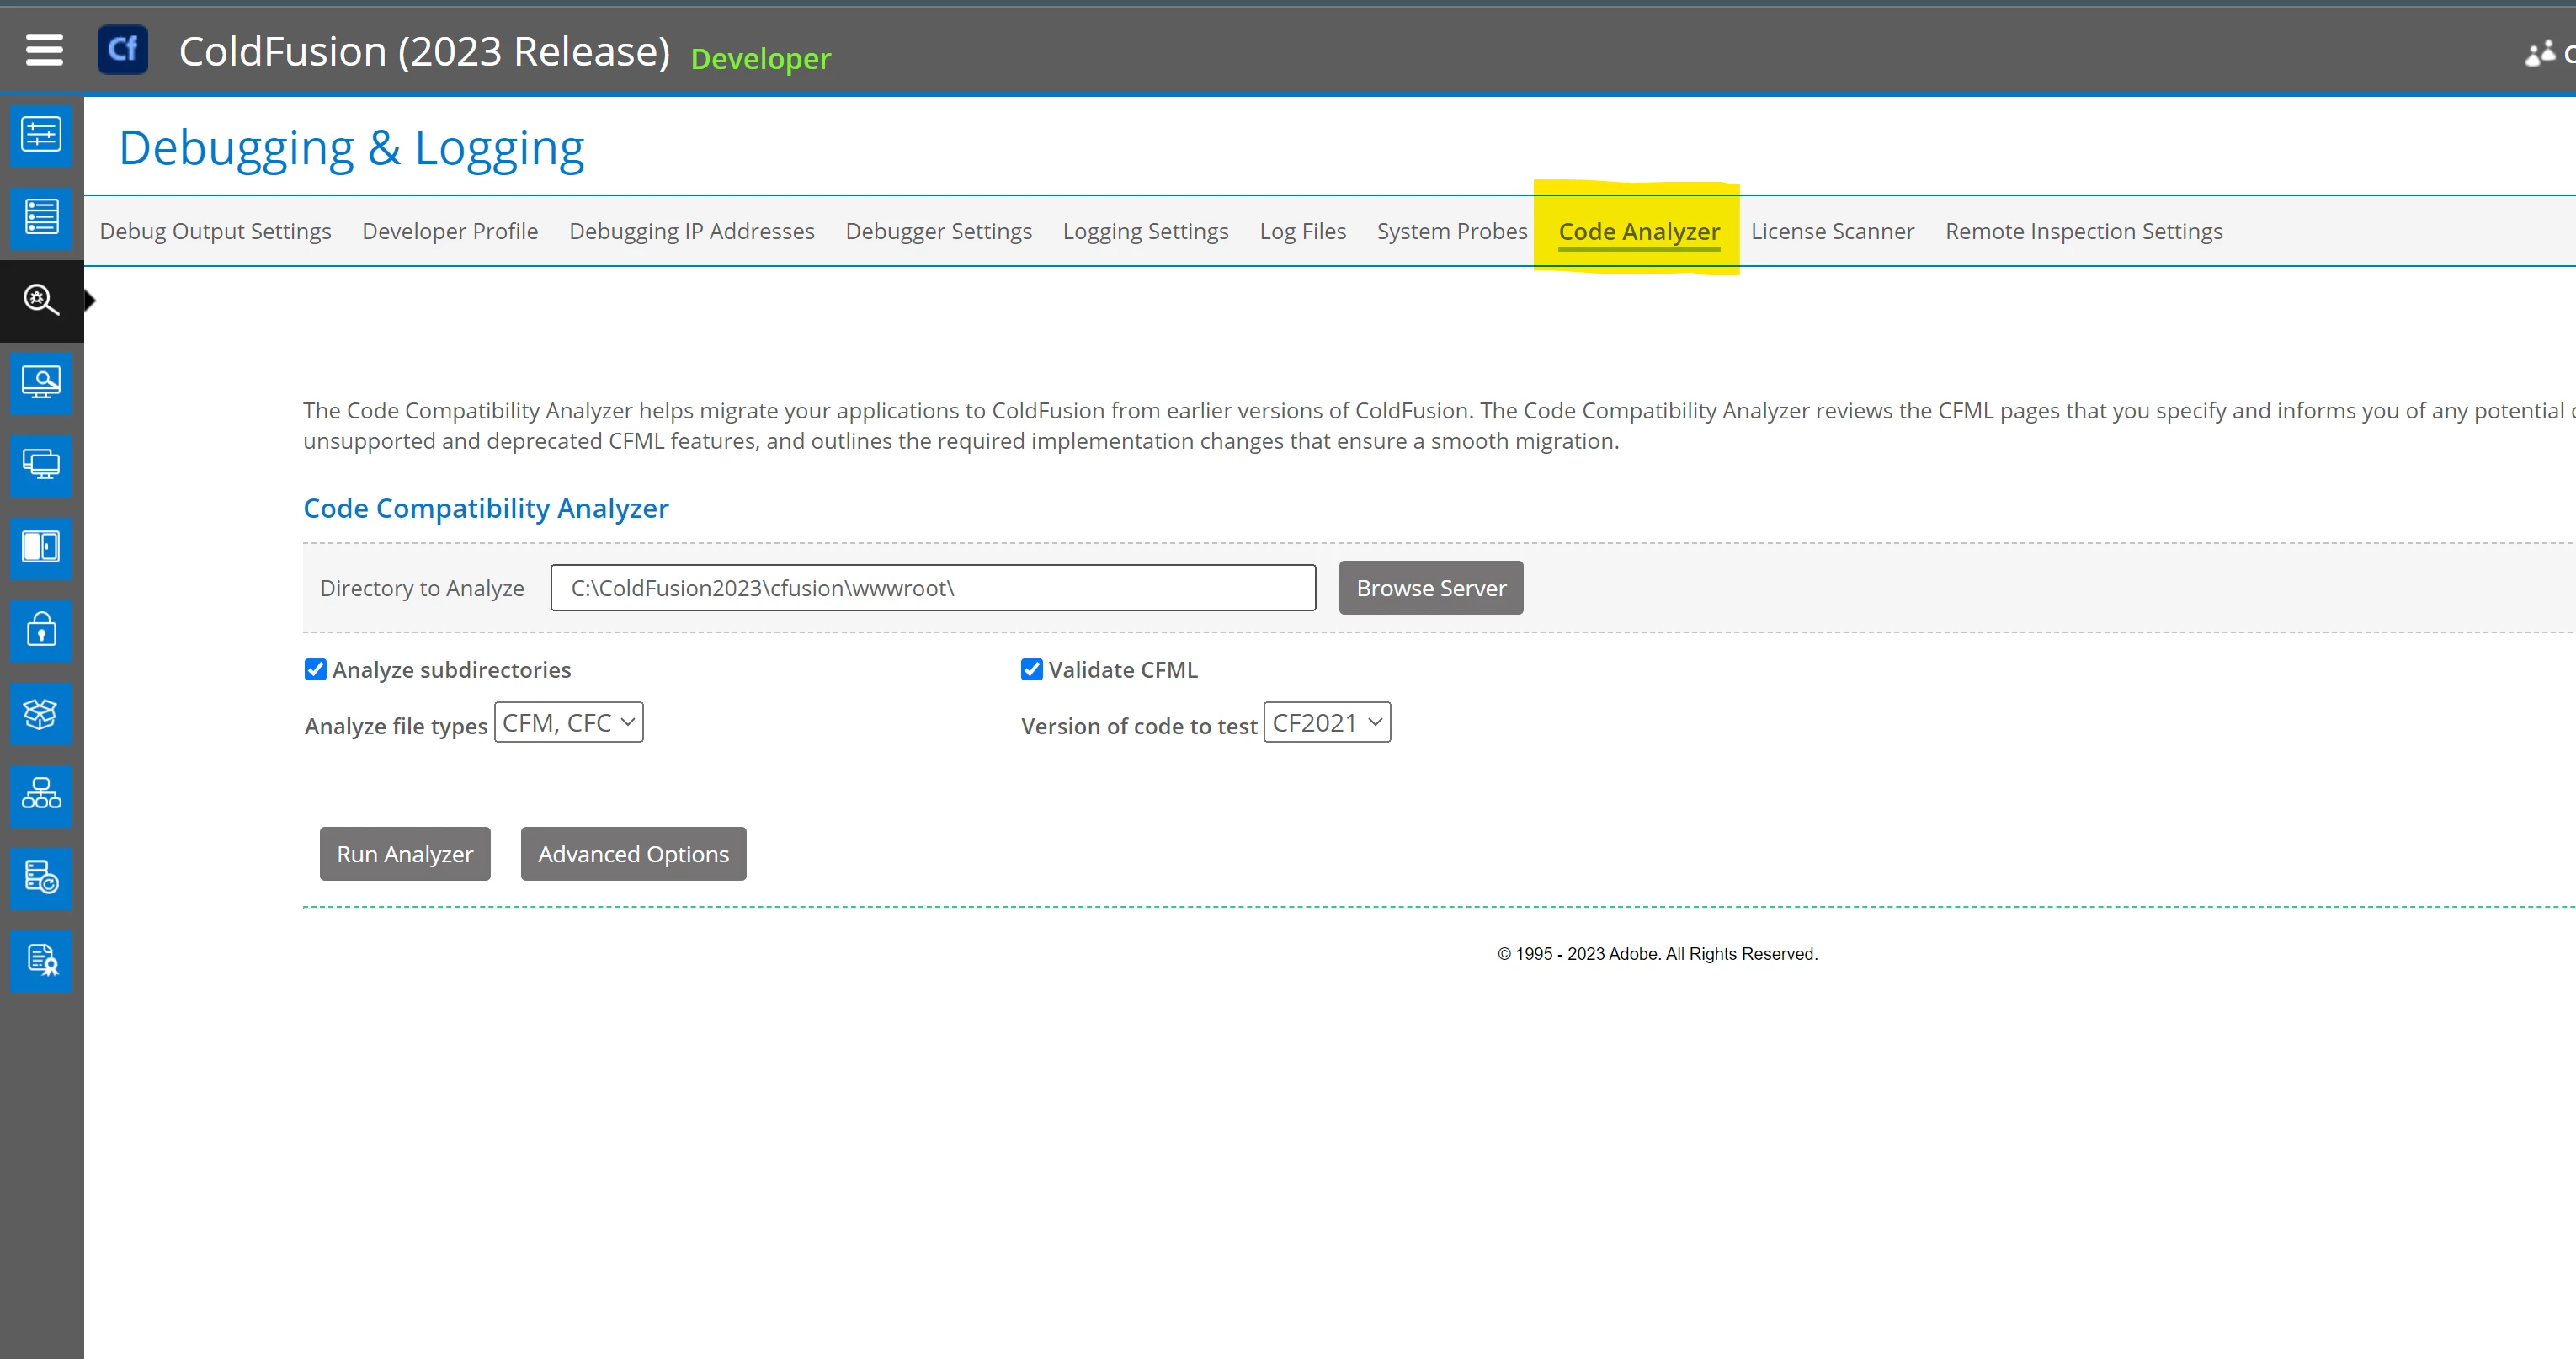This screenshot has height=1359, width=2576.
Task: Switch to the License Scanner tab
Action: [x=1831, y=232]
